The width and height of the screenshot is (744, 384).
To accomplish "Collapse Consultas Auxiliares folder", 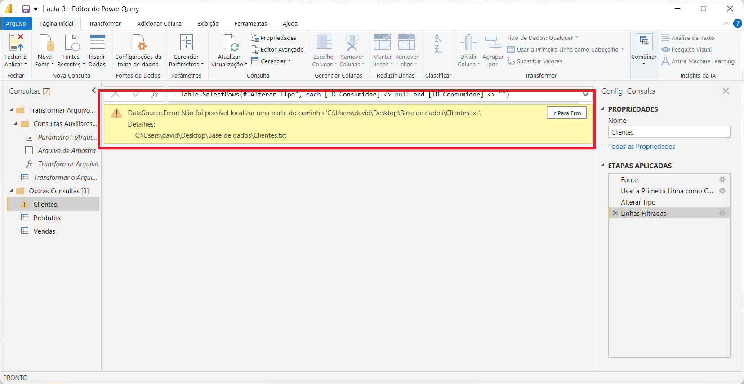I will point(16,123).
